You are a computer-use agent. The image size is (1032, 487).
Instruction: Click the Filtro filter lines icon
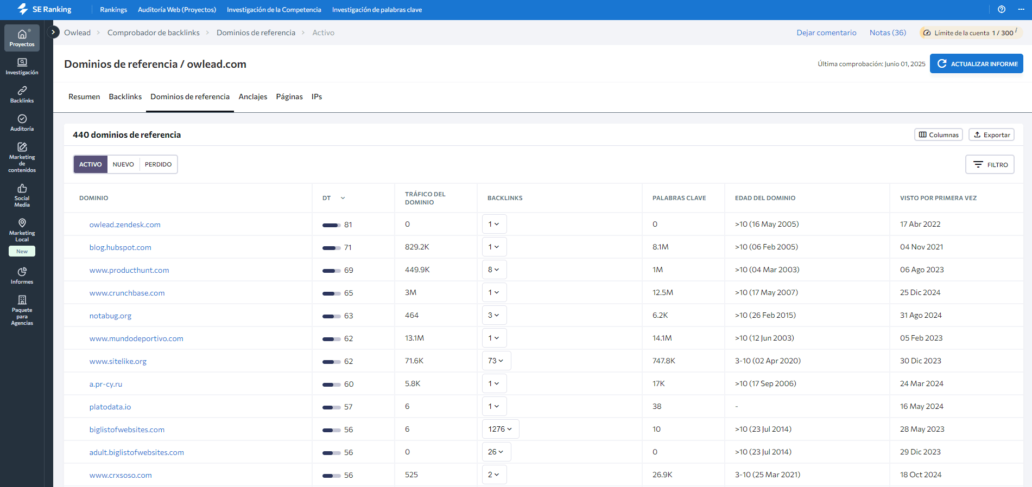pyautogui.click(x=978, y=164)
